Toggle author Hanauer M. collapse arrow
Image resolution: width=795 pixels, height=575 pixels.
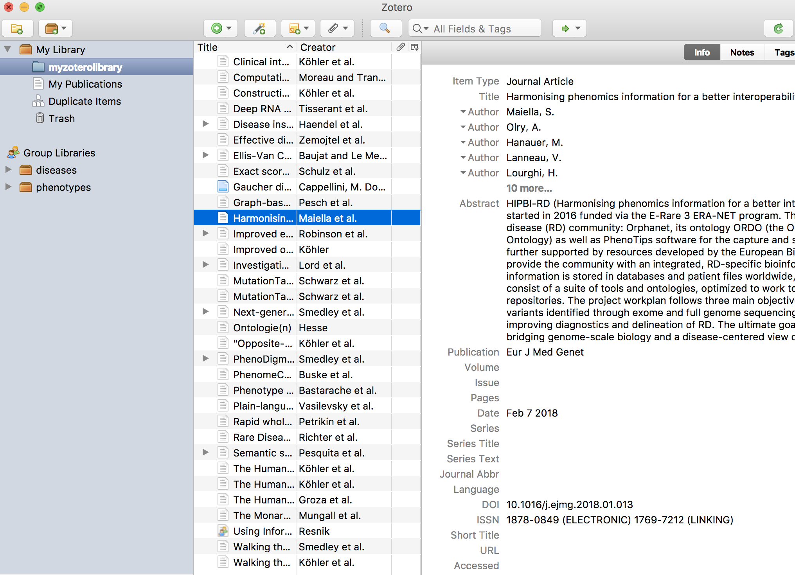[x=464, y=142]
